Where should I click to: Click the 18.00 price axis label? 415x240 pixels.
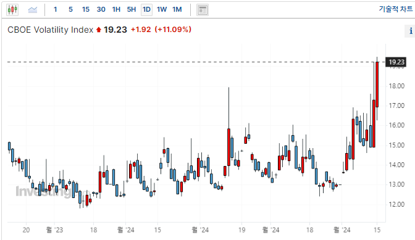tap(396, 86)
